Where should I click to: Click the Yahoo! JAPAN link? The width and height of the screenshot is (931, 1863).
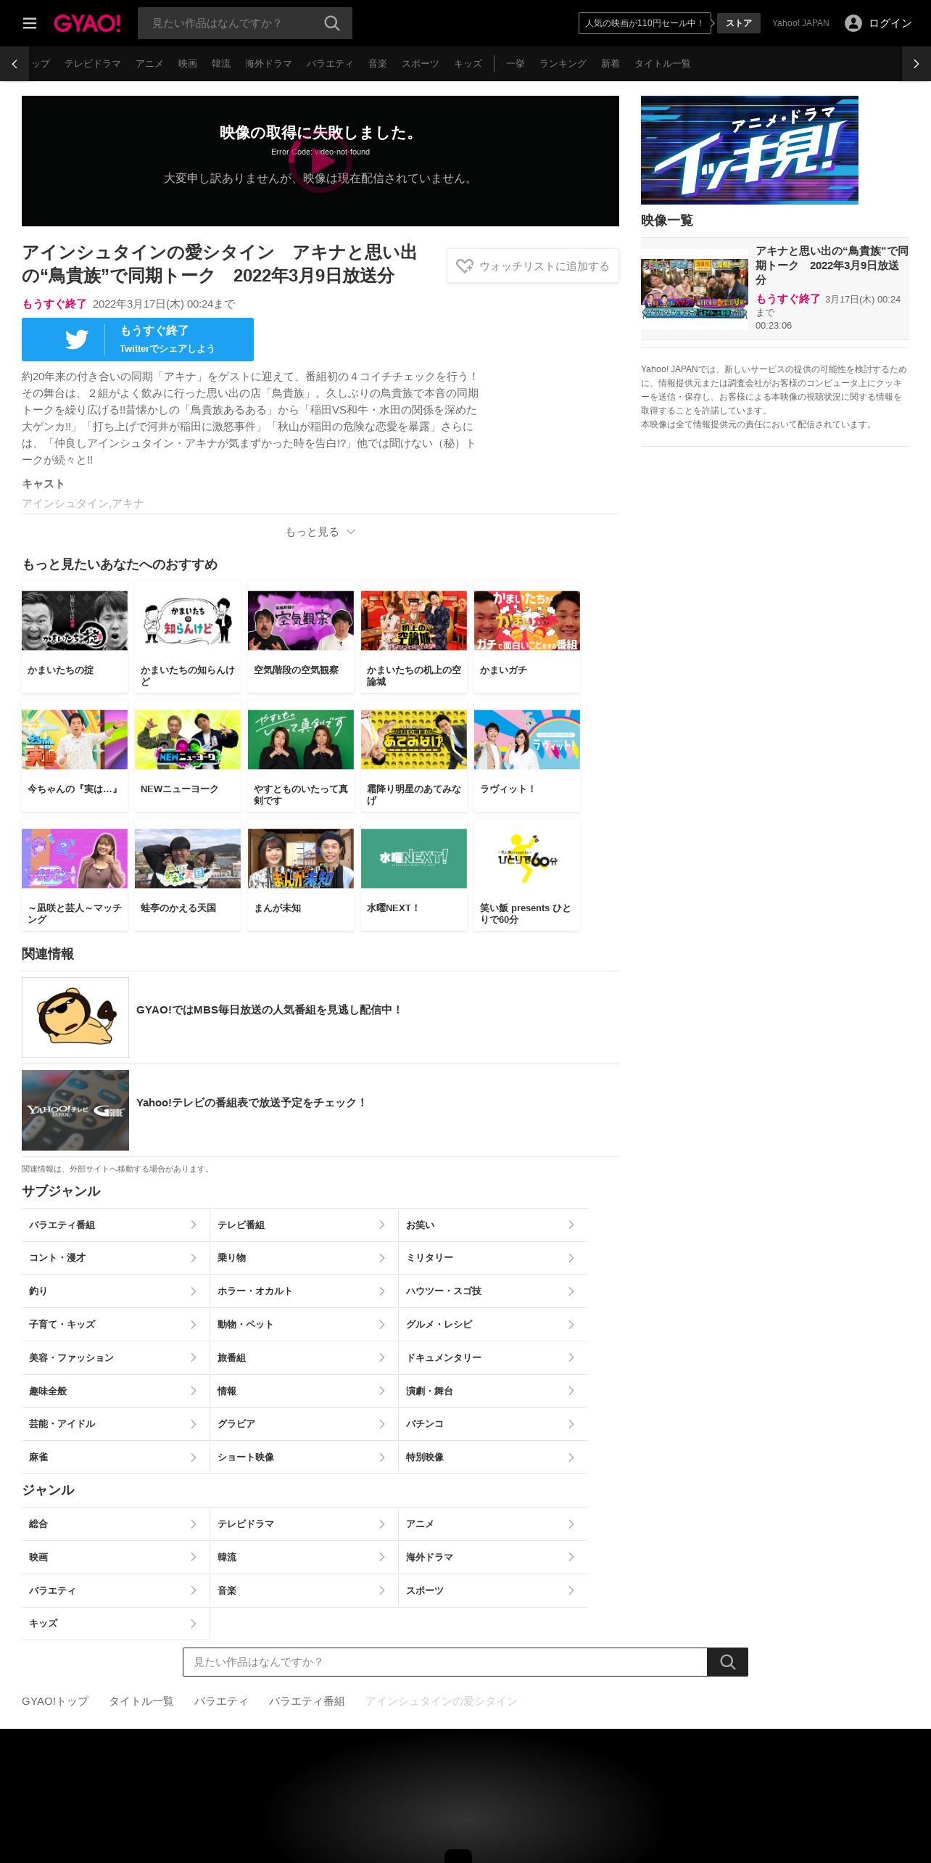pyautogui.click(x=800, y=23)
